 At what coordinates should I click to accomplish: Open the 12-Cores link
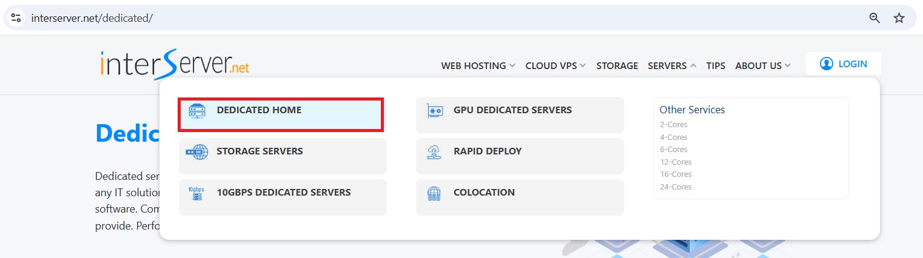pos(676,162)
